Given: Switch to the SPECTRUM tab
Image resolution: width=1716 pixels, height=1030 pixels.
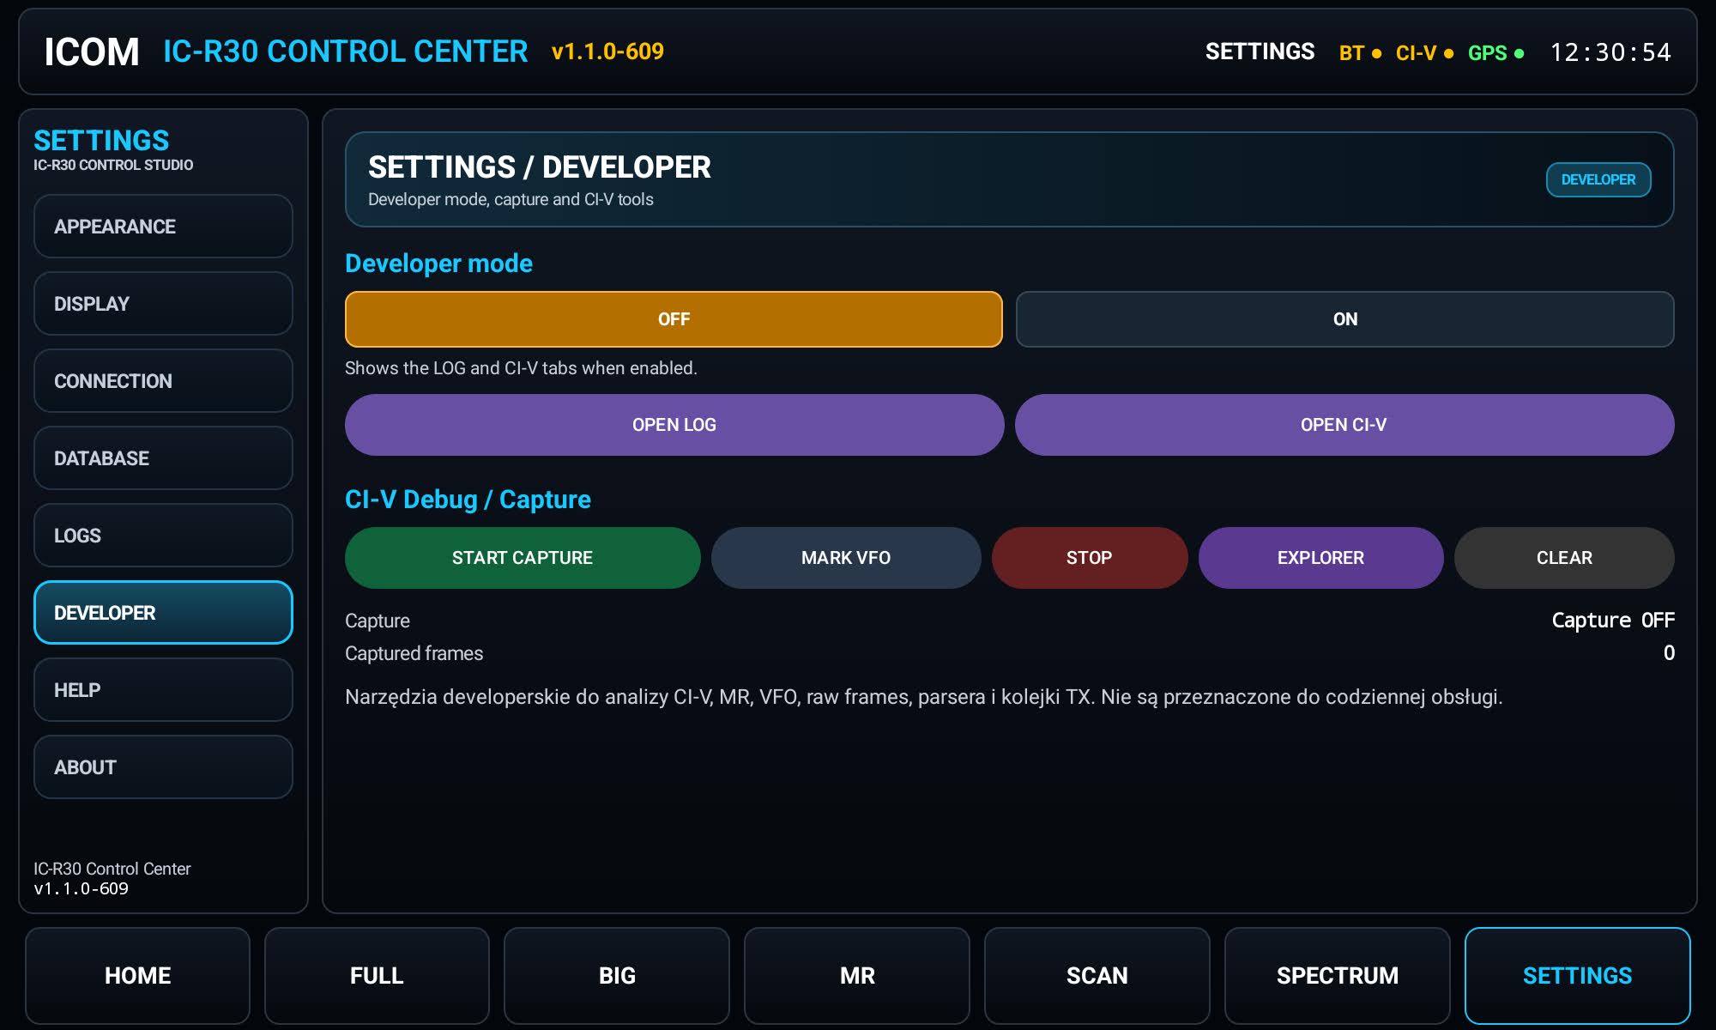Looking at the screenshot, I should [x=1338, y=976].
